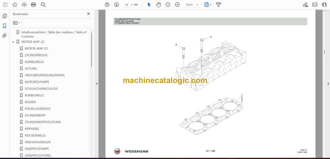Click the print icon in toolbar
Viewport: 330px width, 159px height.
coord(34,5)
